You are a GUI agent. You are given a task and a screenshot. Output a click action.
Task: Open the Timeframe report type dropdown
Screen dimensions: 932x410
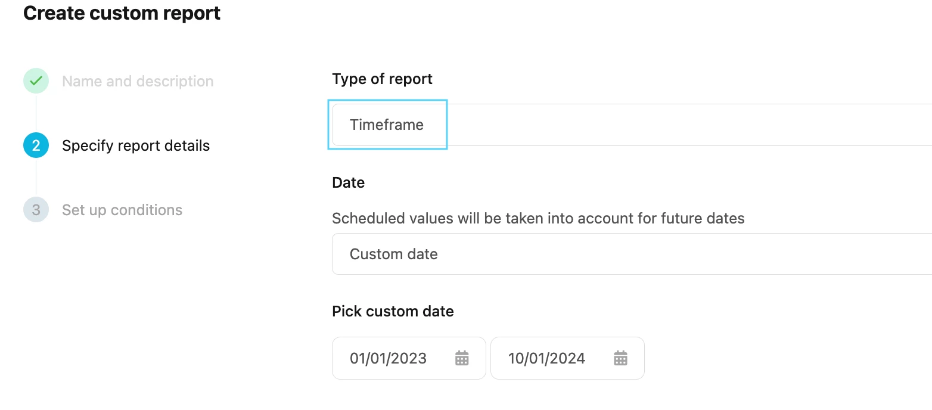tap(632, 125)
